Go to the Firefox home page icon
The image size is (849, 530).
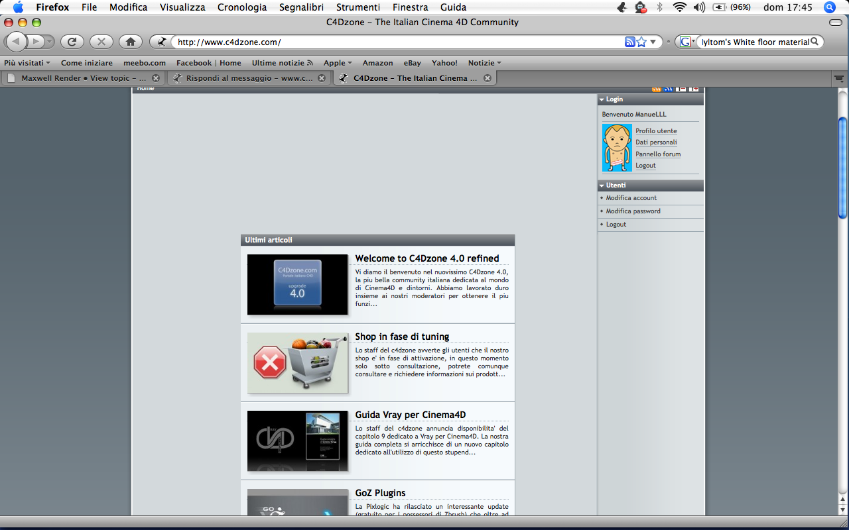pyautogui.click(x=131, y=42)
